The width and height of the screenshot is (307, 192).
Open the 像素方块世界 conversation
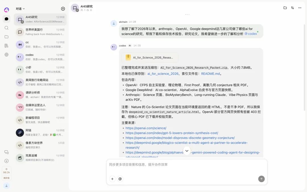(40, 145)
